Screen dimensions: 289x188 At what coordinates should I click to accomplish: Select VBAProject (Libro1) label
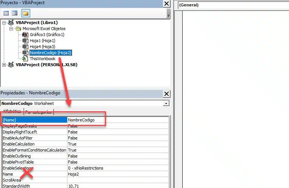[37, 23]
